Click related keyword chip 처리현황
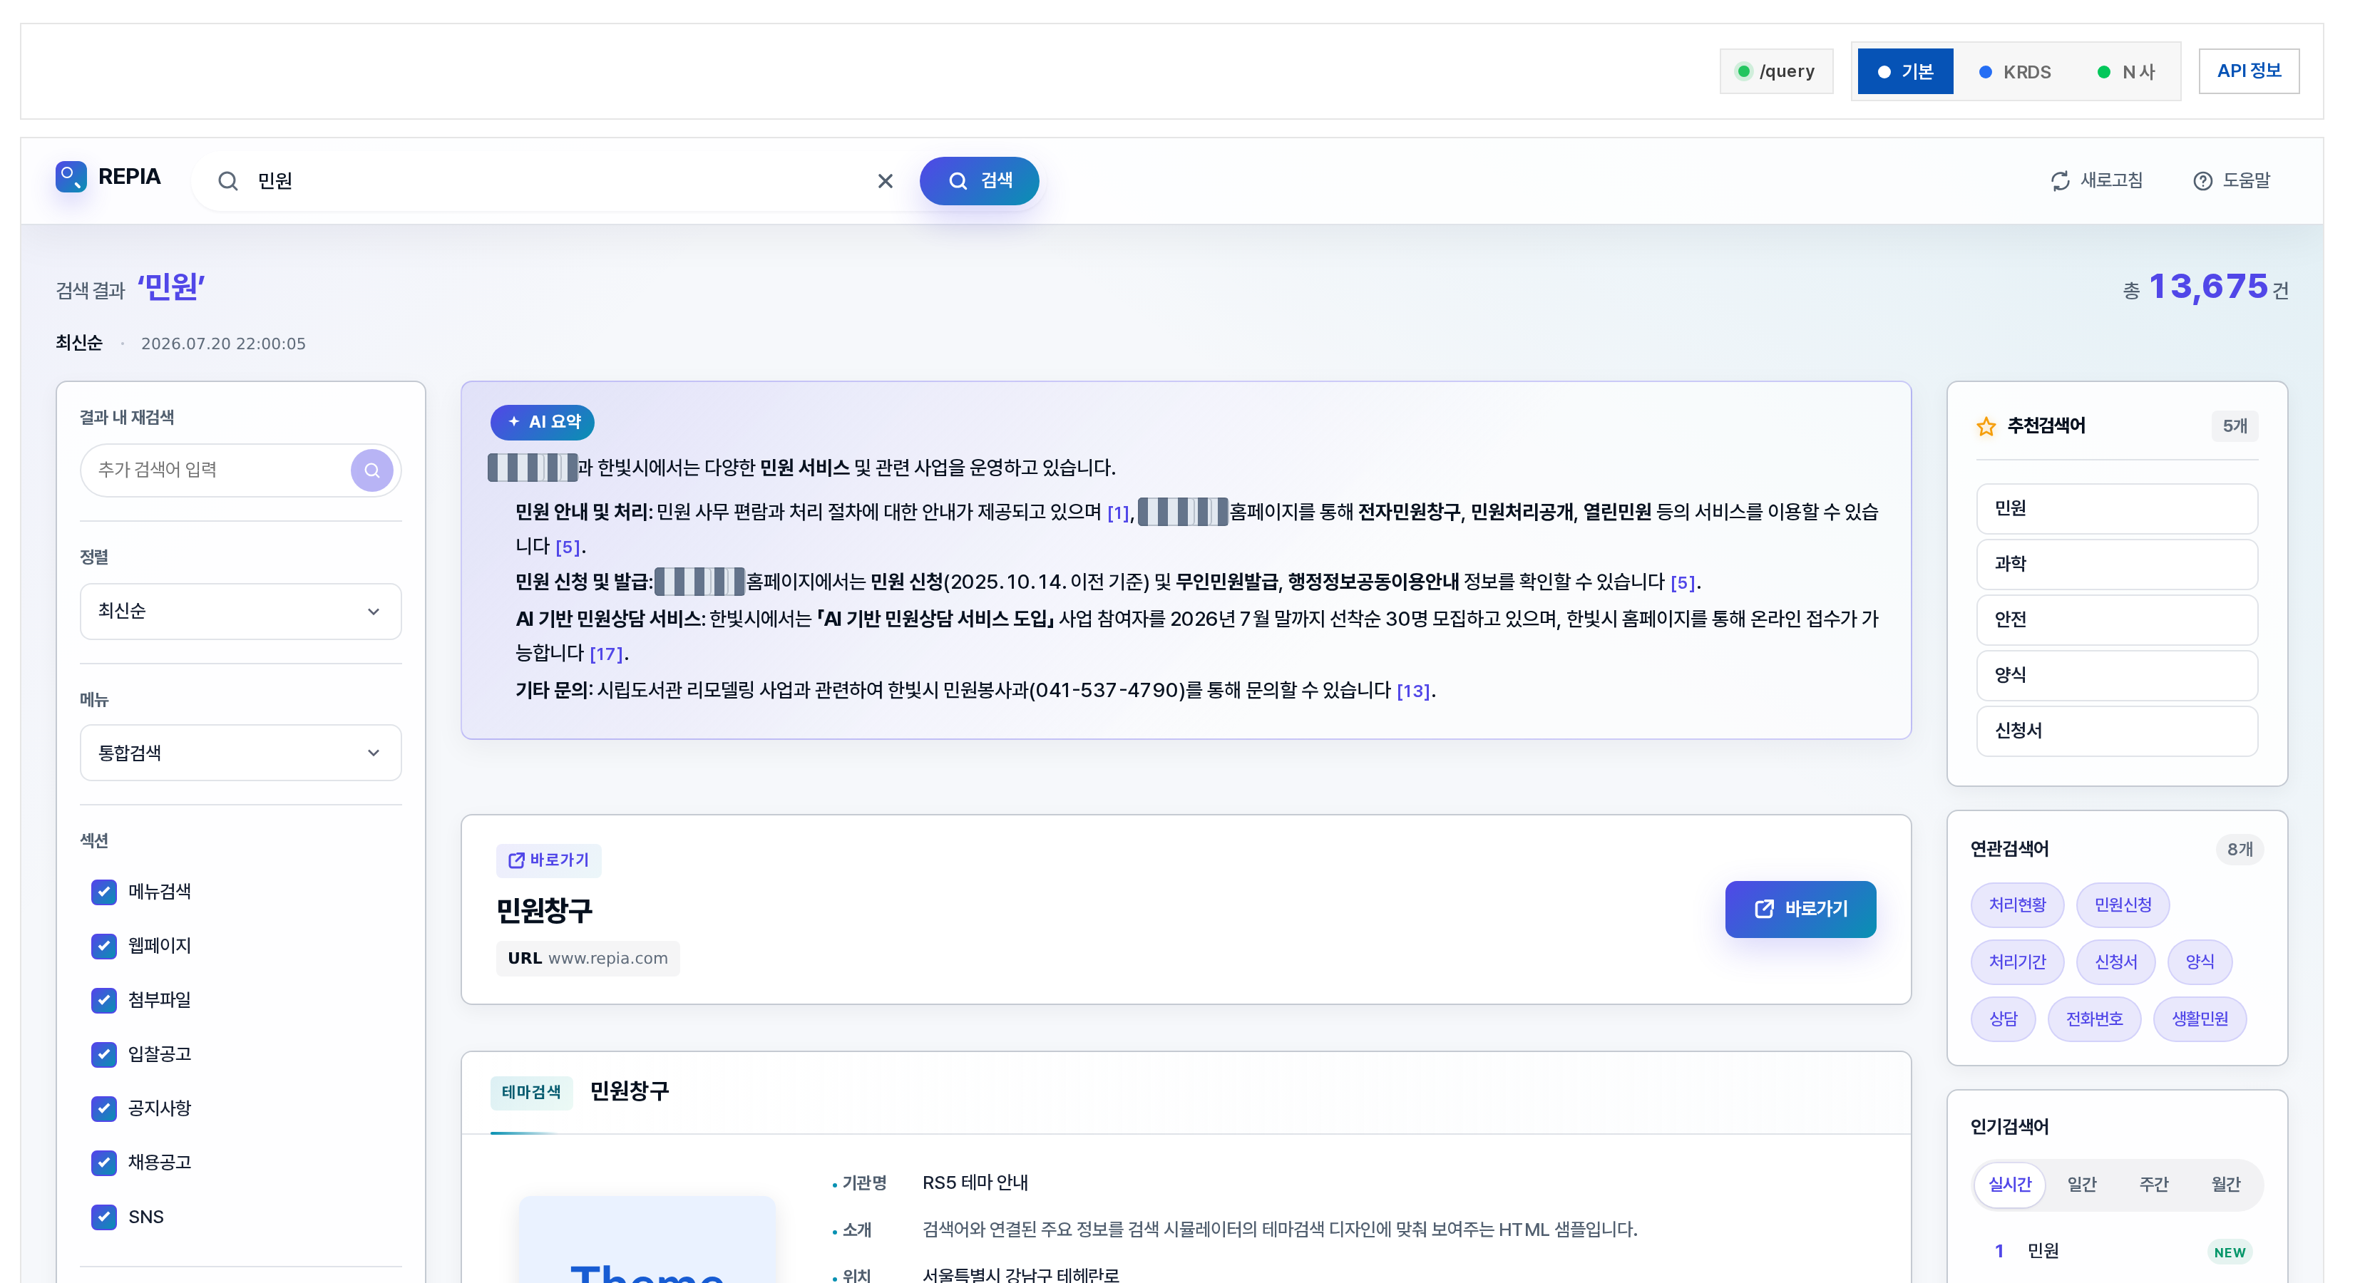 2016,905
